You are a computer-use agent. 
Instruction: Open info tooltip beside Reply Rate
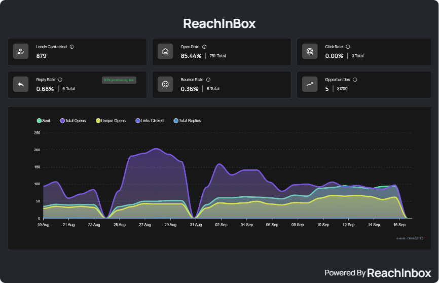point(60,80)
